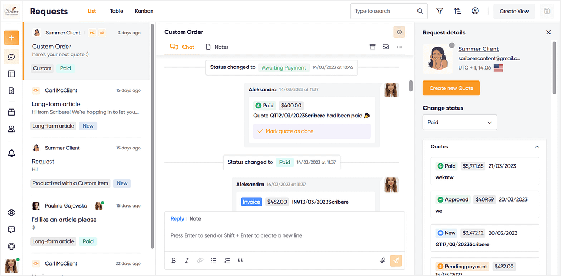Click the Create new Quote button
Screen dimensions: 561x276
pyautogui.click(x=451, y=88)
